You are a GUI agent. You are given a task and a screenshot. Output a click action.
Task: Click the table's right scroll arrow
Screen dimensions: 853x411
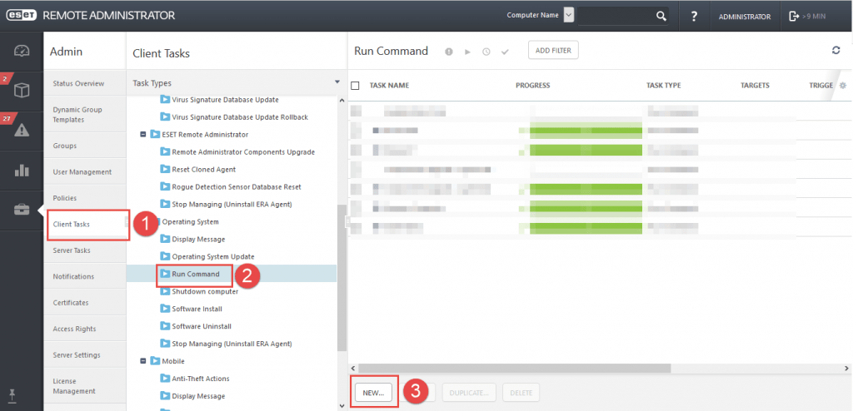tap(847, 368)
